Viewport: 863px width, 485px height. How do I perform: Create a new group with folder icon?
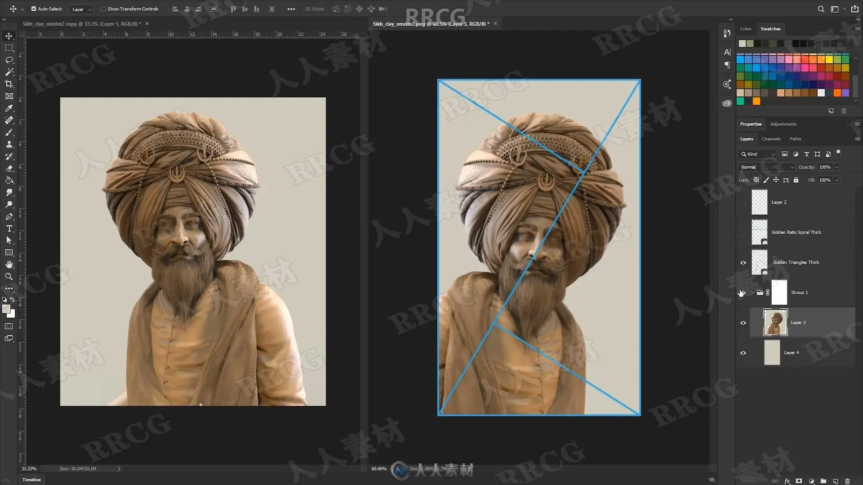(823, 481)
